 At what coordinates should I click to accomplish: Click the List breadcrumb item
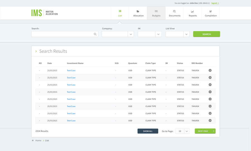click(x=47, y=140)
